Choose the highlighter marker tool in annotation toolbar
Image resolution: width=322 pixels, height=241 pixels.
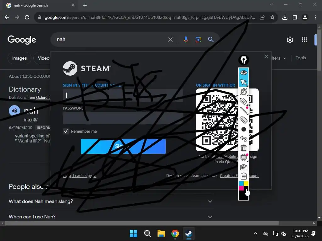coord(244,101)
